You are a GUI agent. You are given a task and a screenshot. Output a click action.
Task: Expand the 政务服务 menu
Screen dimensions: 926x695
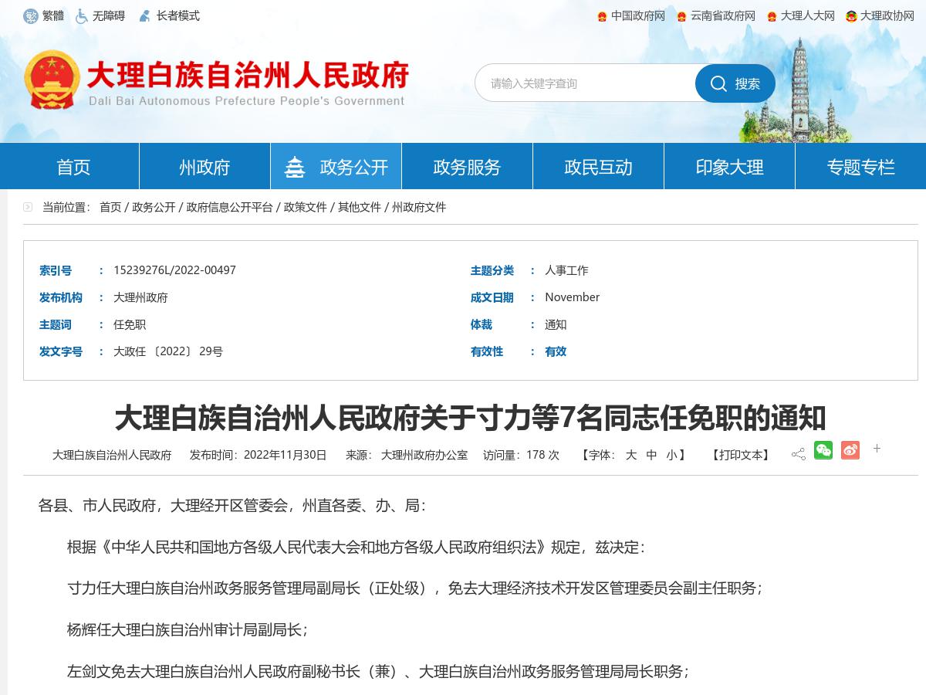pos(467,165)
